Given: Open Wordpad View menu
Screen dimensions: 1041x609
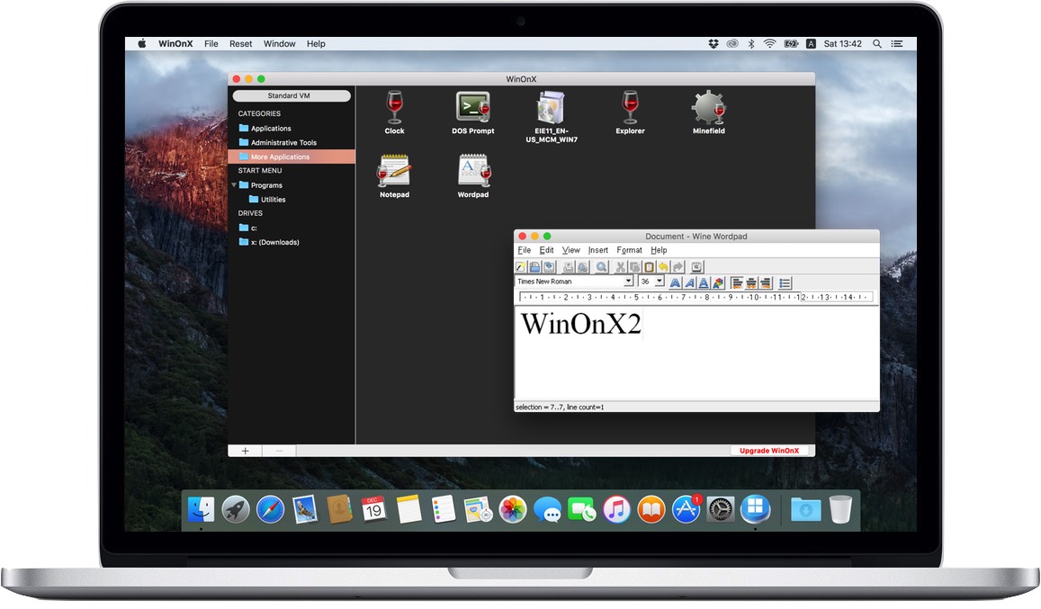Looking at the screenshot, I should point(571,250).
